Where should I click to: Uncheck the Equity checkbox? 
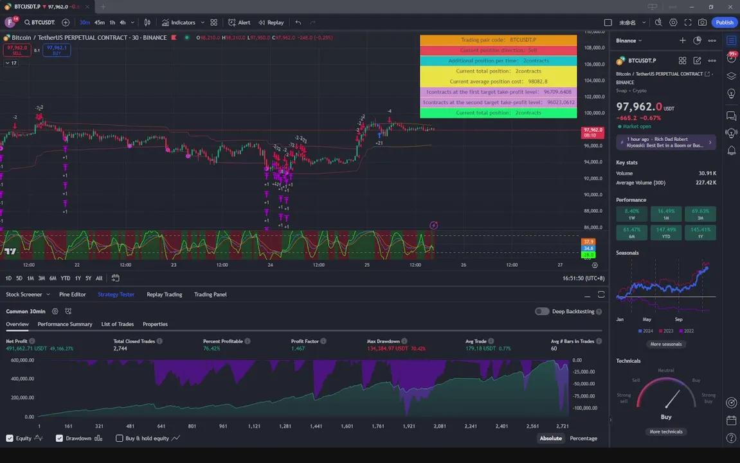click(10, 439)
